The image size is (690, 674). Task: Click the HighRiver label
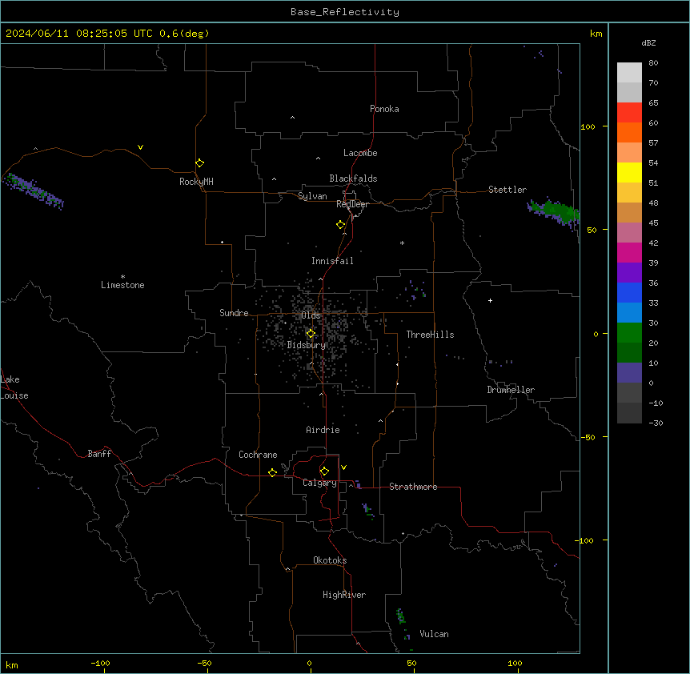pyautogui.click(x=344, y=595)
